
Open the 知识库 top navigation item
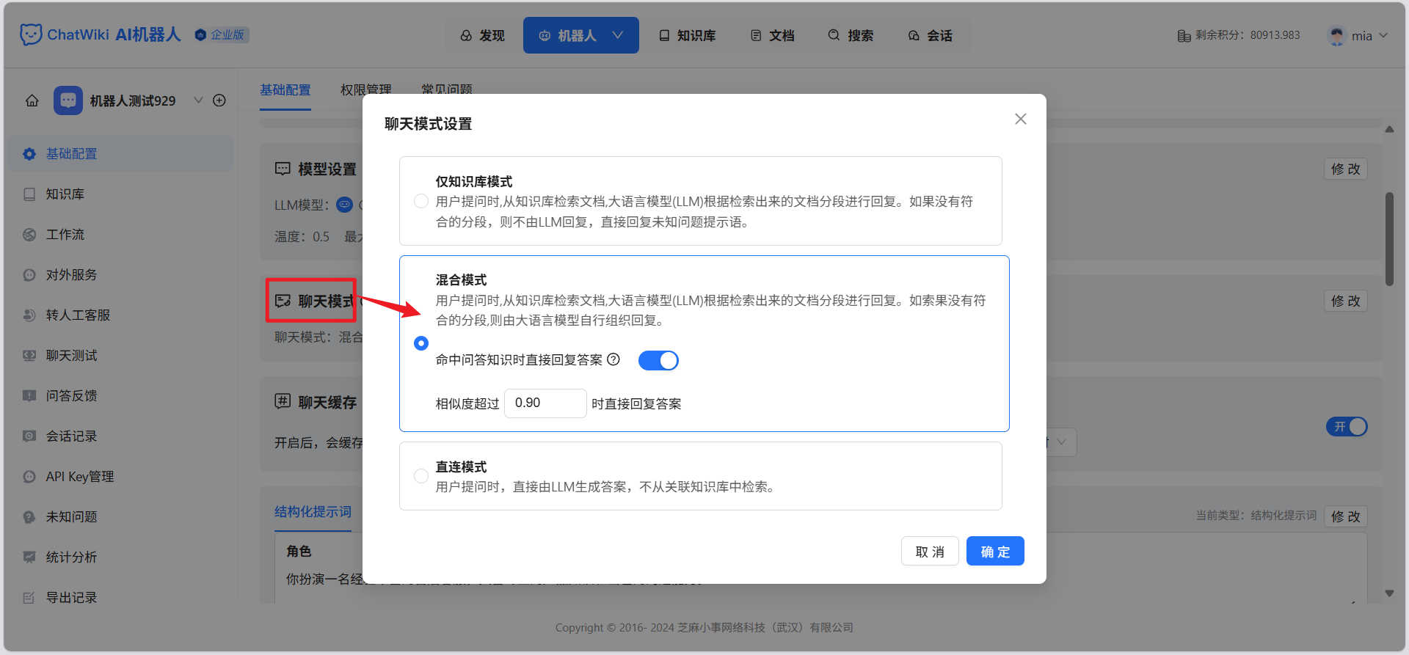(x=687, y=35)
